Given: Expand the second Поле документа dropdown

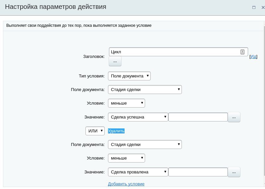Looking at the screenshot, I should click(145, 145).
